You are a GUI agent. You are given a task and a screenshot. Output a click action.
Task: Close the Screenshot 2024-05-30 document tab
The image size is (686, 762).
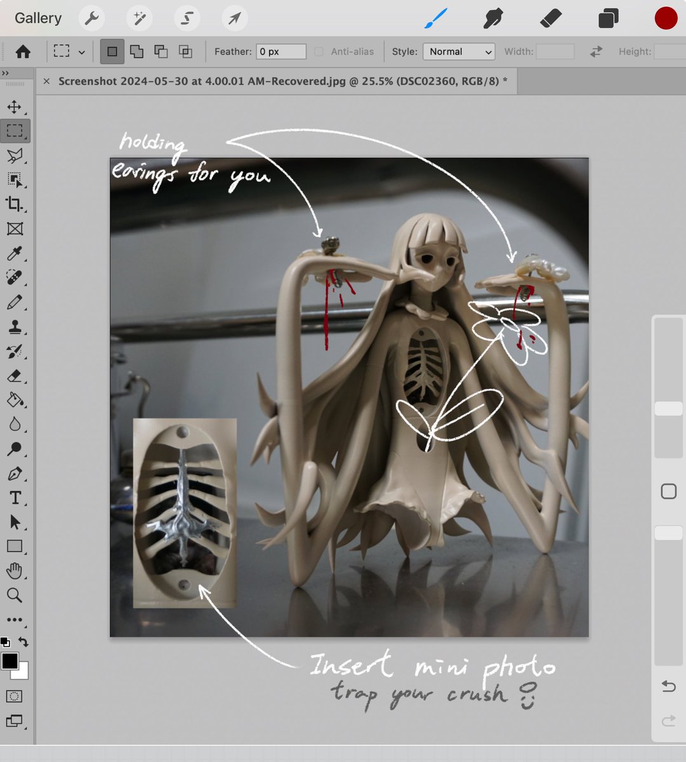46,81
